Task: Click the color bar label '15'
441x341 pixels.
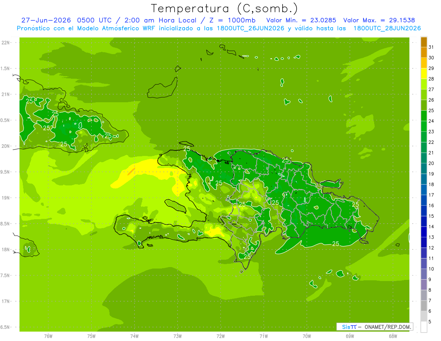Action: click(x=431, y=216)
